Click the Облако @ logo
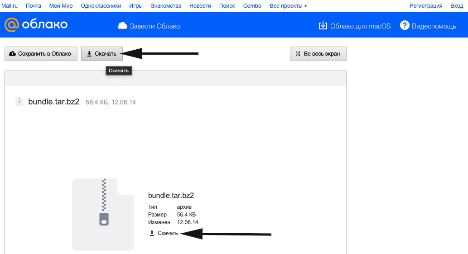 click(x=36, y=25)
